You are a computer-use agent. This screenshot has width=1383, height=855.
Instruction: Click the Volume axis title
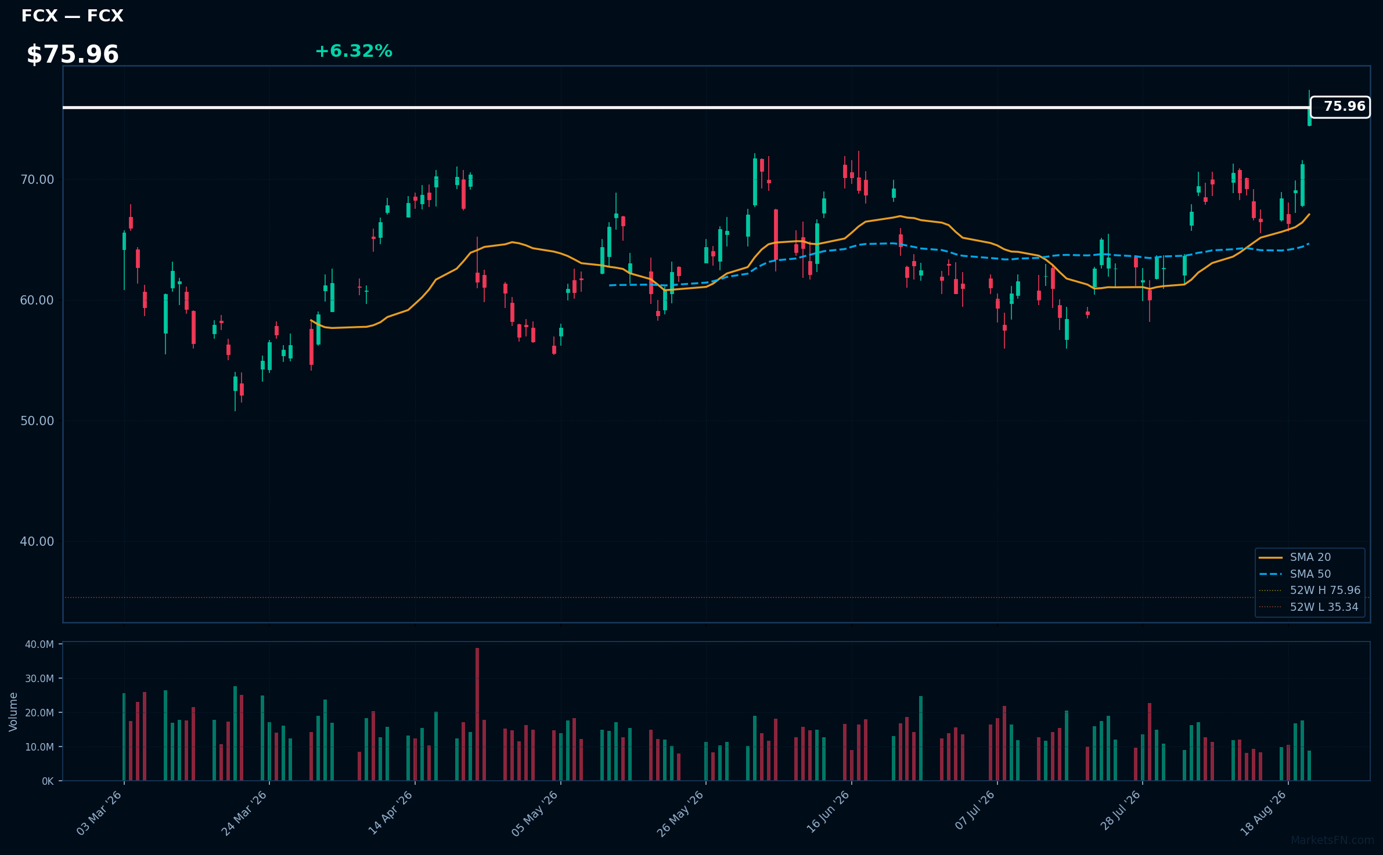pyautogui.click(x=13, y=712)
